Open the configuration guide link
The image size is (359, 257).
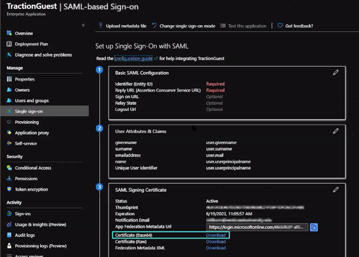[x=133, y=58]
